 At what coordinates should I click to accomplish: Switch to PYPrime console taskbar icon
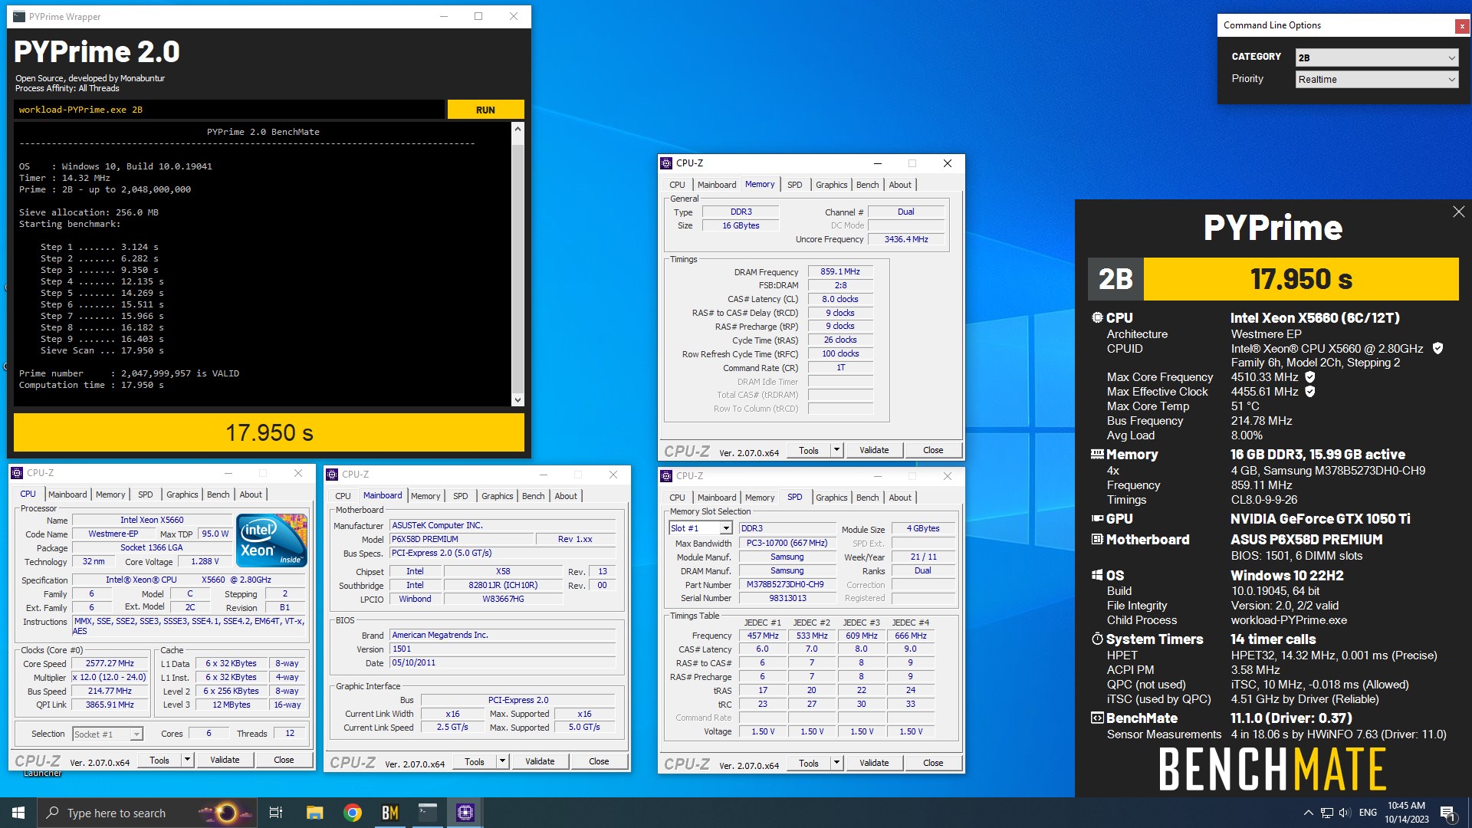[427, 813]
